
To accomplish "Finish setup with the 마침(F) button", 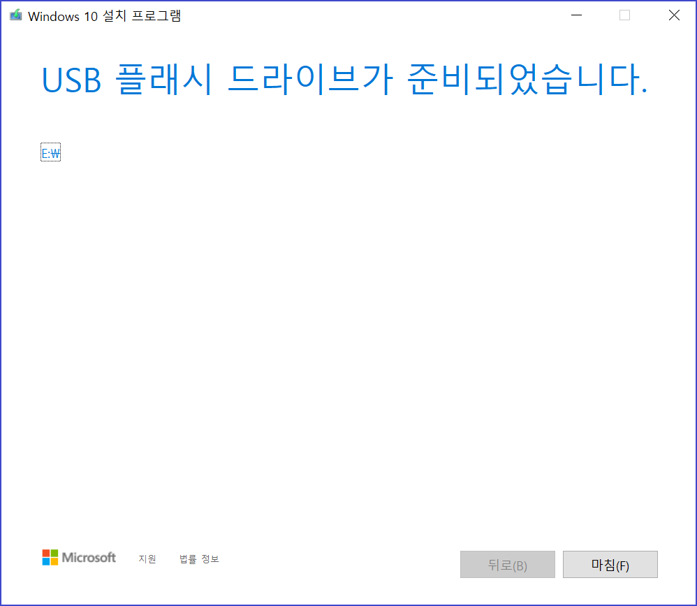I will pyautogui.click(x=610, y=565).
